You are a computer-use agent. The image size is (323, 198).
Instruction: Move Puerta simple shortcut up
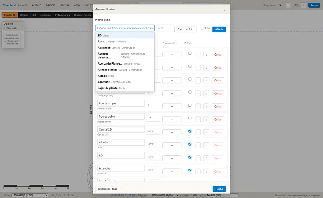pos(198,107)
